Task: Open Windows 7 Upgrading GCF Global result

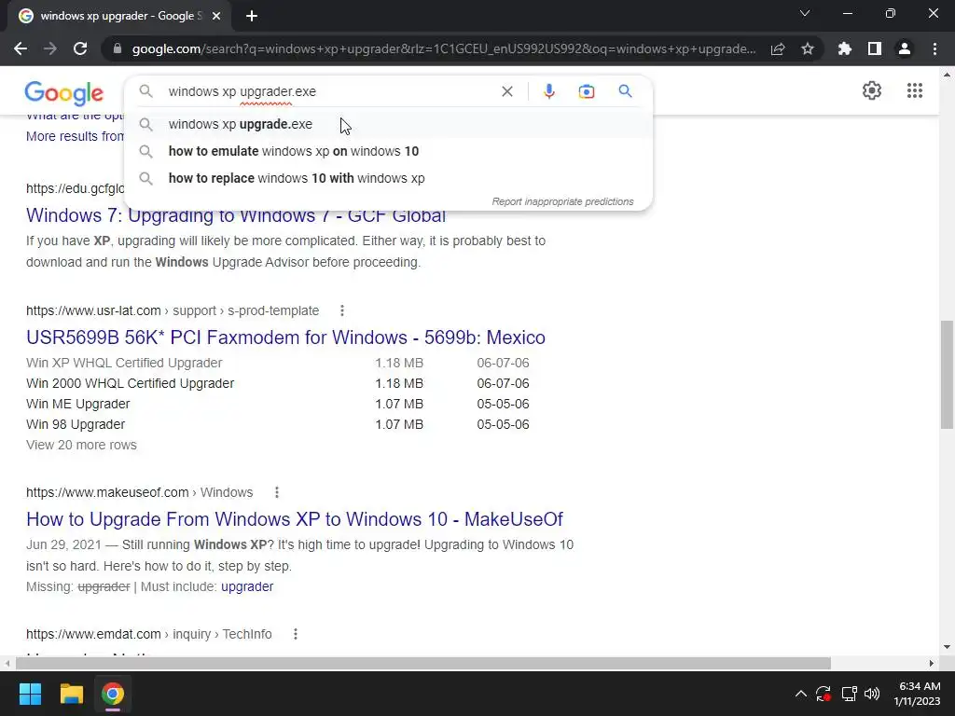Action: coord(236,215)
